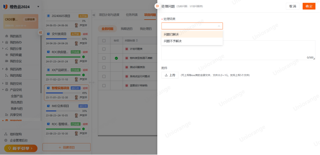Click the 组织架构 organization icon
This screenshot has height=155, width=320.
(6, 134)
